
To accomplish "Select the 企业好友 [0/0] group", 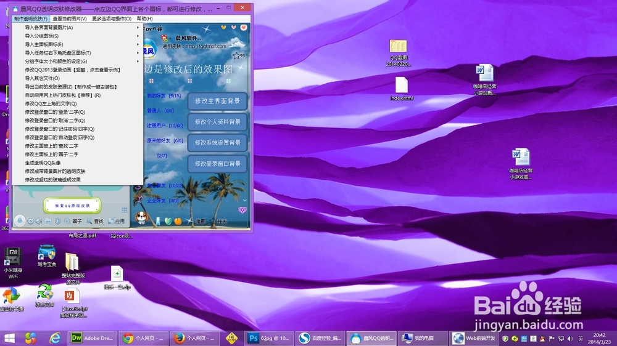I will click(x=163, y=201).
